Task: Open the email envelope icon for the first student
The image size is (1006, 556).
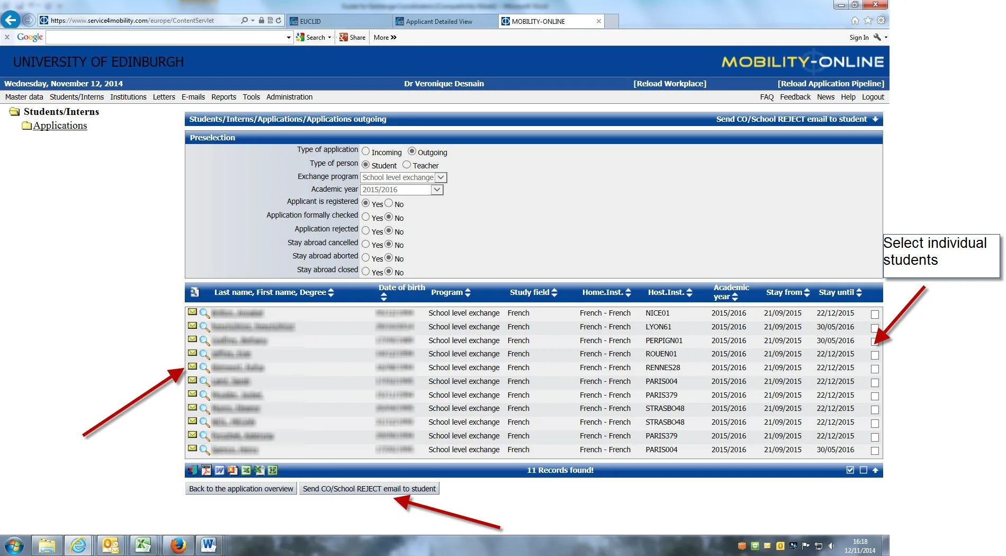Action: click(x=193, y=312)
